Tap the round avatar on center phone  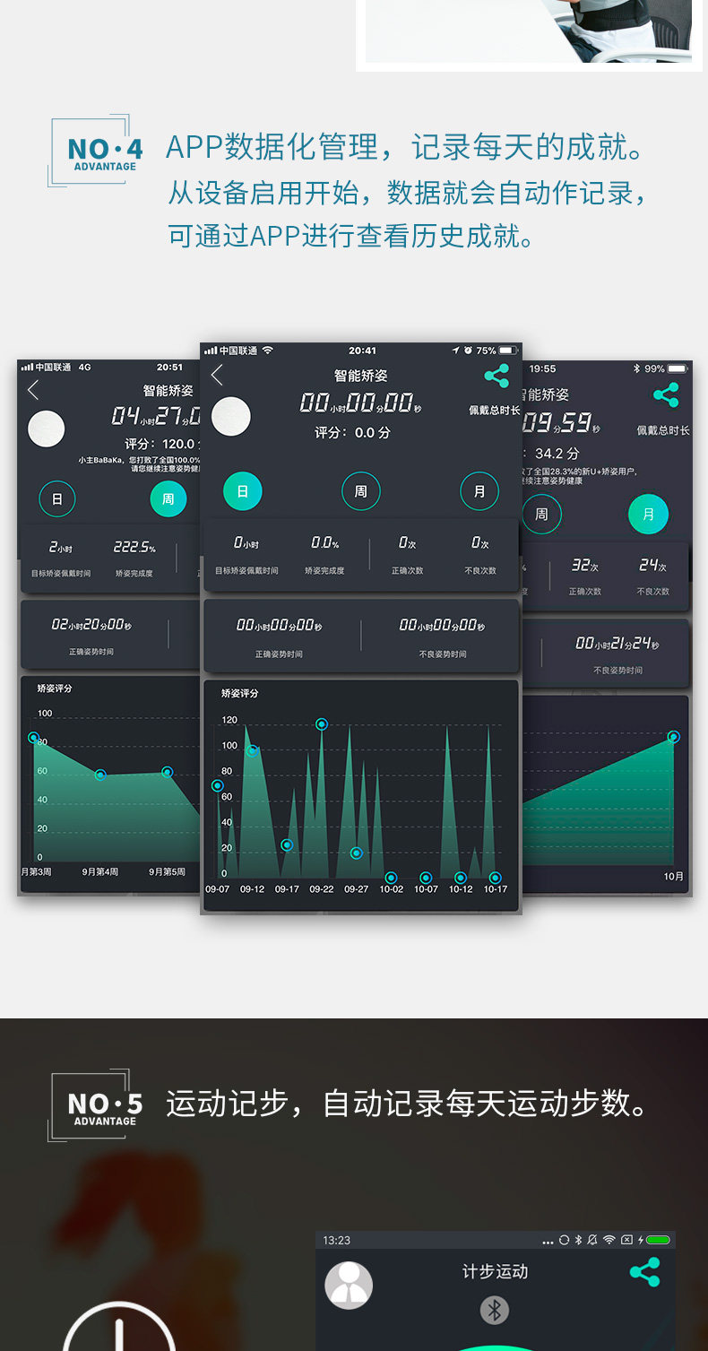coord(231,417)
